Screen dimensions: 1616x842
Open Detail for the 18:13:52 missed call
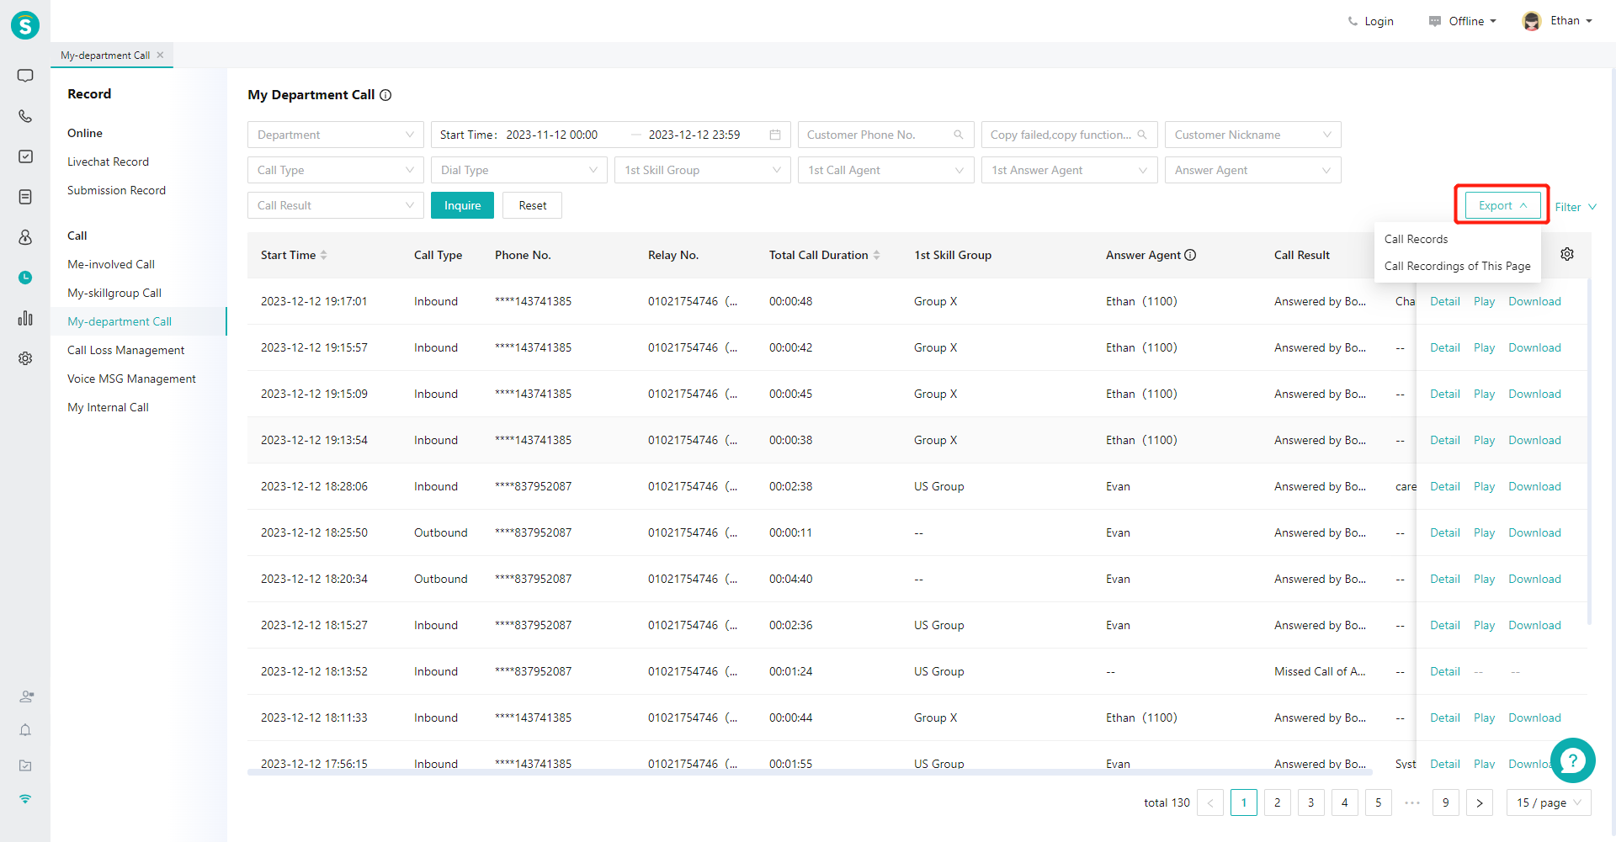point(1444,671)
